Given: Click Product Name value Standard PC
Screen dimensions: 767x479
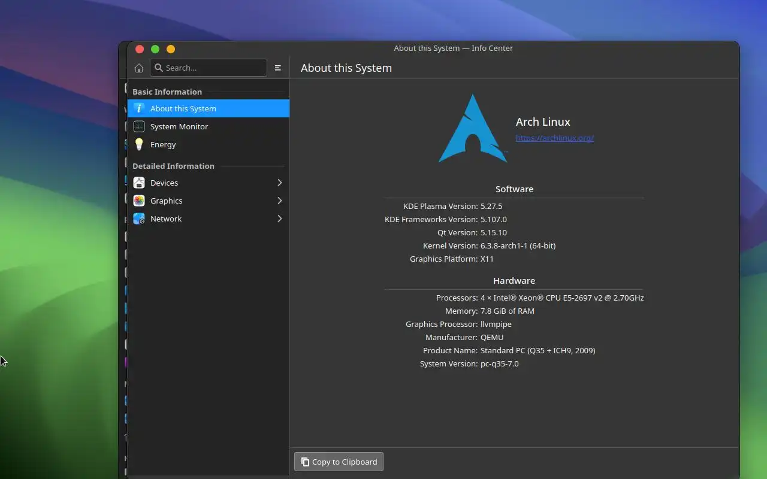Looking at the screenshot, I should tap(538, 350).
